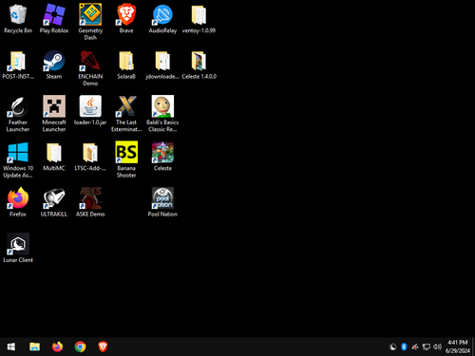The image size is (475, 356).
Task: Launch Brave from the taskbar
Action: pyautogui.click(x=103, y=347)
